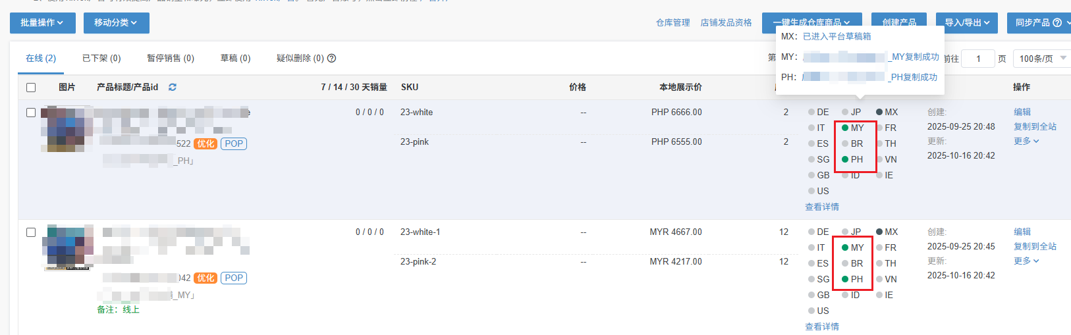
Task: Open the 100条/页 page size selector
Action: (x=1041, y=59)
